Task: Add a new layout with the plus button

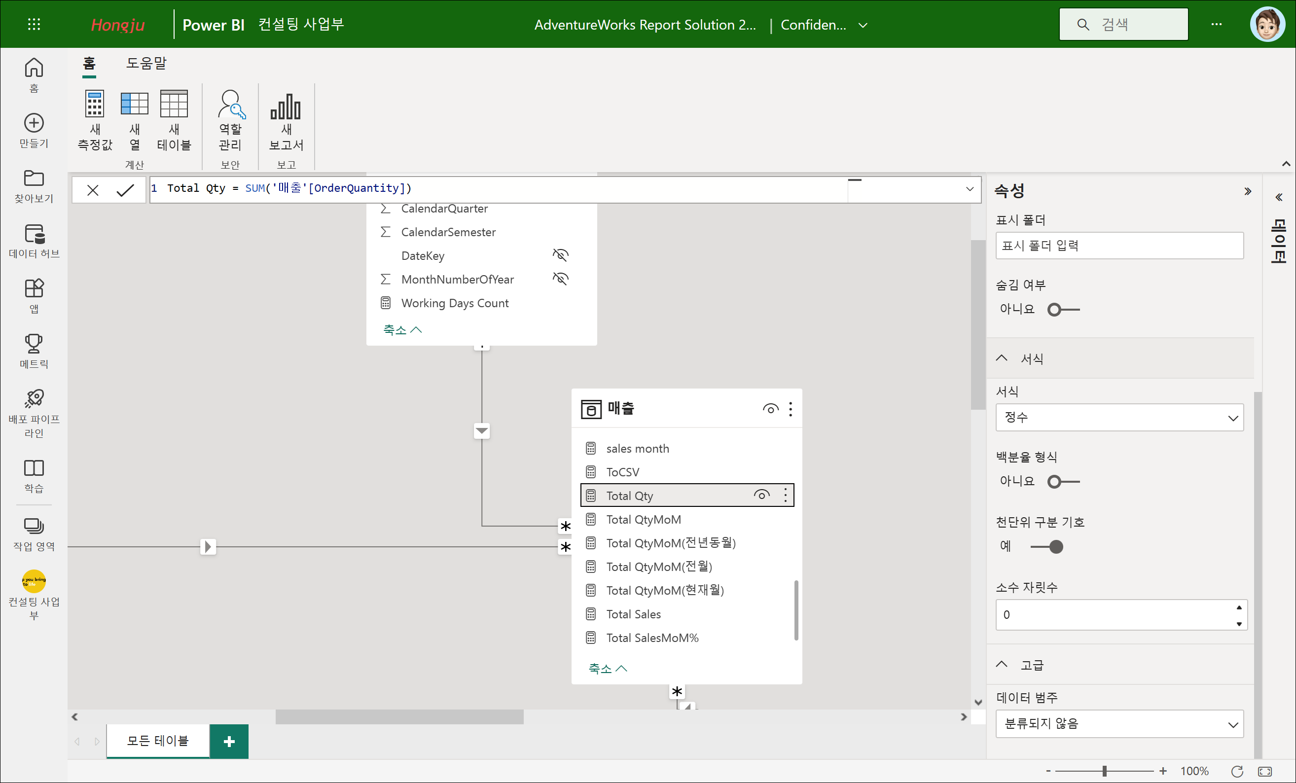Action: point(229,742)
